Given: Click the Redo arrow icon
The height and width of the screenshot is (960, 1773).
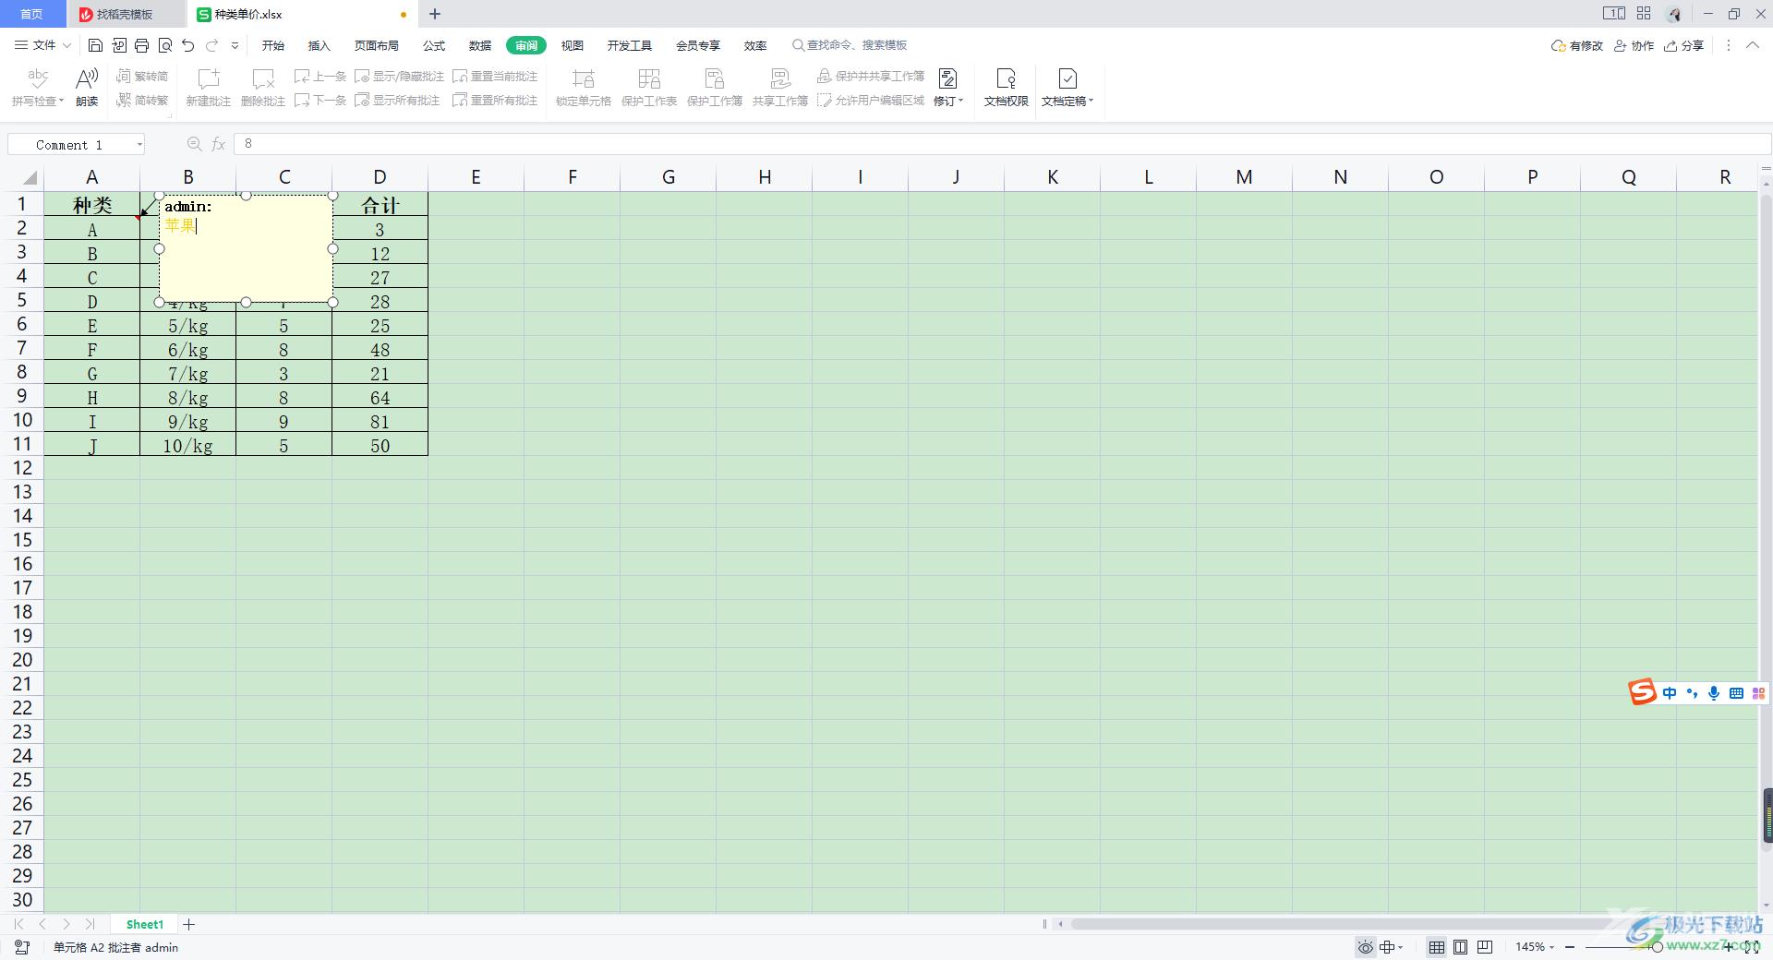Looking at the screenshot, I should pos(211,45).
